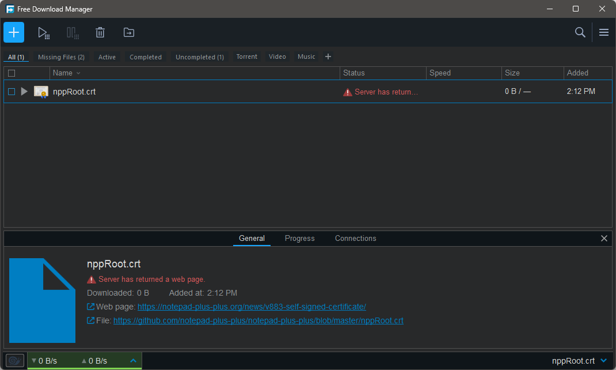Screen dimensions: 616x370
Task: Select the Torrent filter
Action: pos(247,56)
